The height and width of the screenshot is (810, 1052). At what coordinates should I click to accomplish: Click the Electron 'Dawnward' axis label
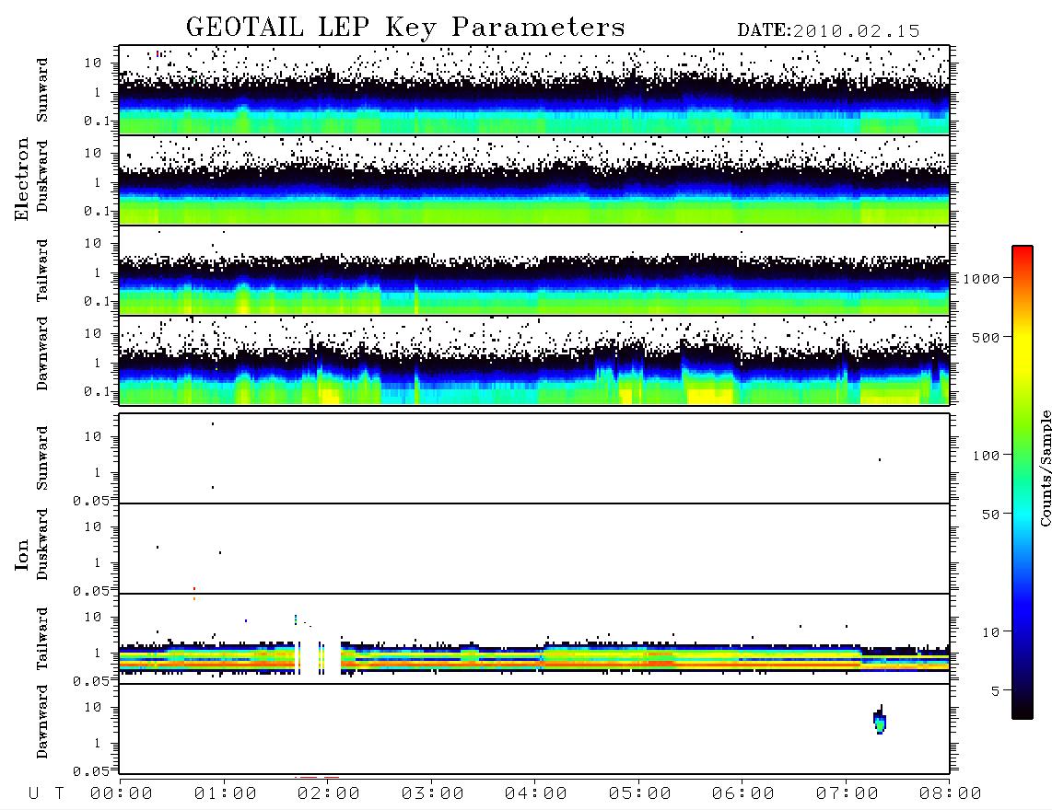[42, 353]
